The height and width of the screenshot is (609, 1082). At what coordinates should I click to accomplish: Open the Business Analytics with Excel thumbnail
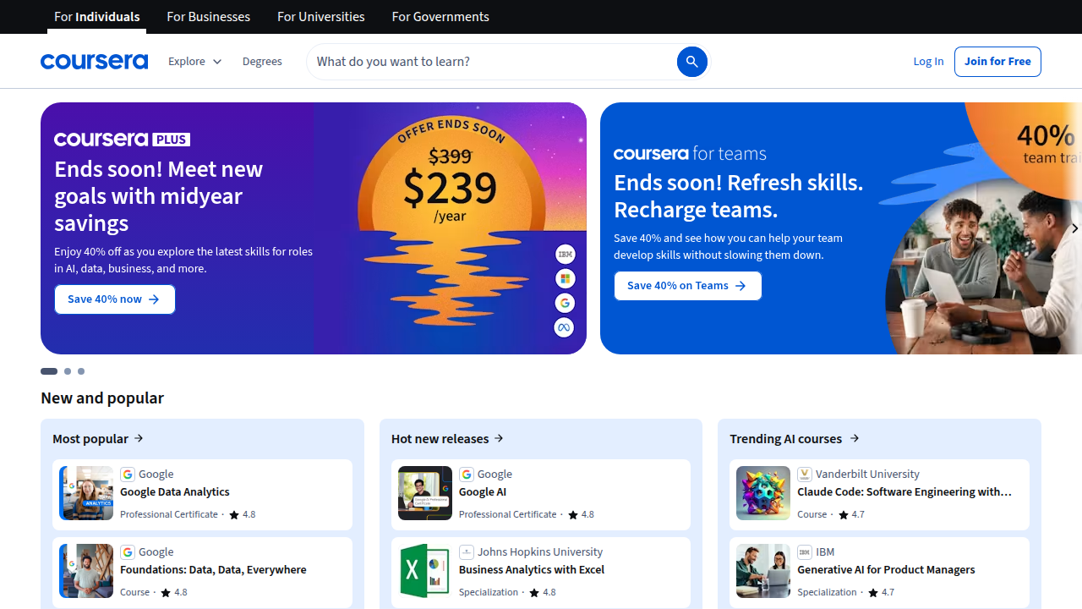point(425,571)
